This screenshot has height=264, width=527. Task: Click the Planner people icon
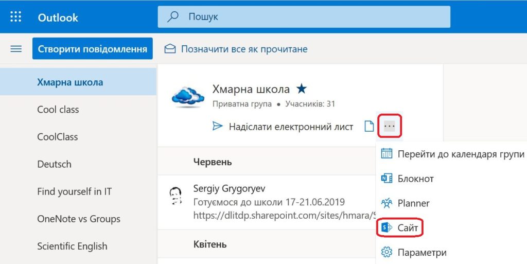click(387, 203)
